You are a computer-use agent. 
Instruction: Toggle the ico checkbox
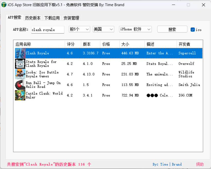pyautogui.click(x=193, y=30)
